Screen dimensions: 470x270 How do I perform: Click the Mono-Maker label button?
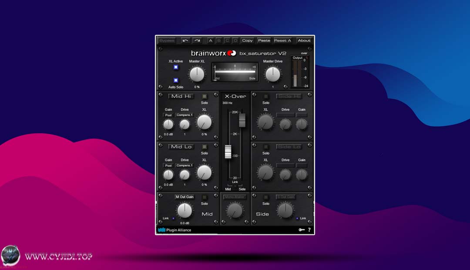click(235, 197)
